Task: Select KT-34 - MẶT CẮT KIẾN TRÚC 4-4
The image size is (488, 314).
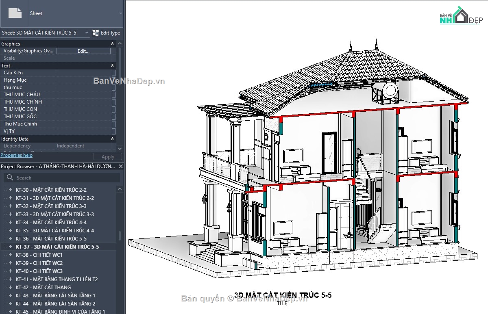Action: pos(51,222)
